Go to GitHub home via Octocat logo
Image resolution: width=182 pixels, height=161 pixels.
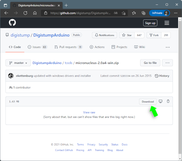[x=12, y=22]
